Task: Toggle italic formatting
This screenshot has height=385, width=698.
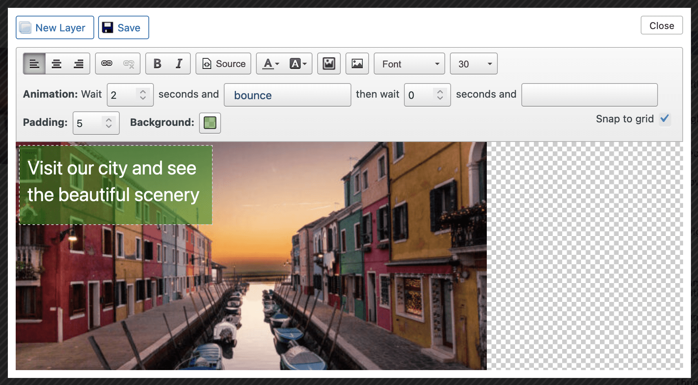Action: pyautogui.click(x=179, y=64)
